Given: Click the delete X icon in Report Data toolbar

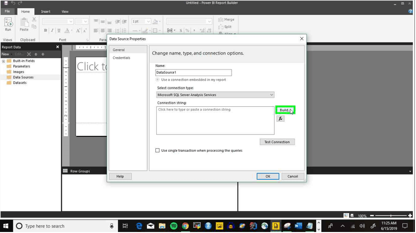Looking at the screenshot, I should click(29, 54).
